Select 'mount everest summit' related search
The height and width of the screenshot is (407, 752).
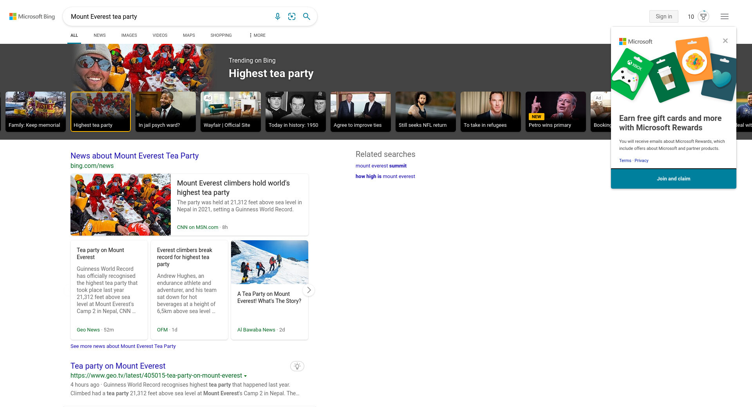click(x=381, y=166)
